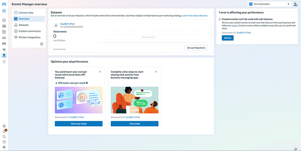The image size is (301, 151).
Task: Click the Report a problem bug icon
Action: click(4, 147)
